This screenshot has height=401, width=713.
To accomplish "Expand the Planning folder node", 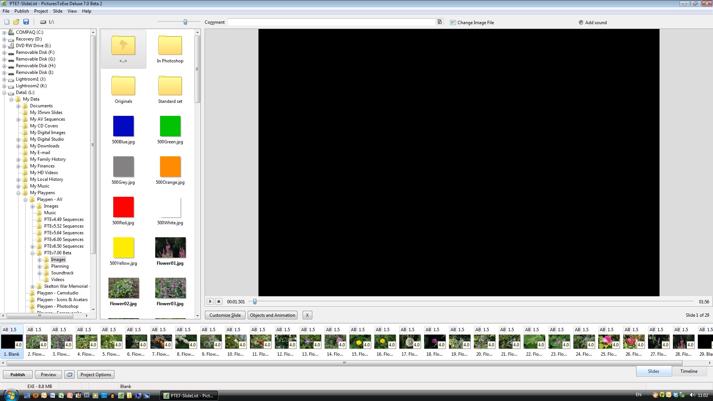I will click(x=39, y=267).
